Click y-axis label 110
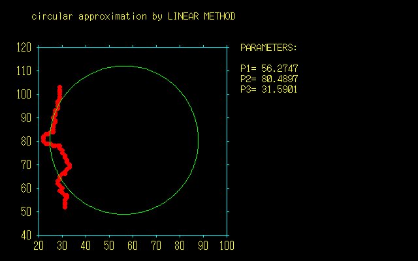Screen dimensions: 418x261 pos(24,71)
